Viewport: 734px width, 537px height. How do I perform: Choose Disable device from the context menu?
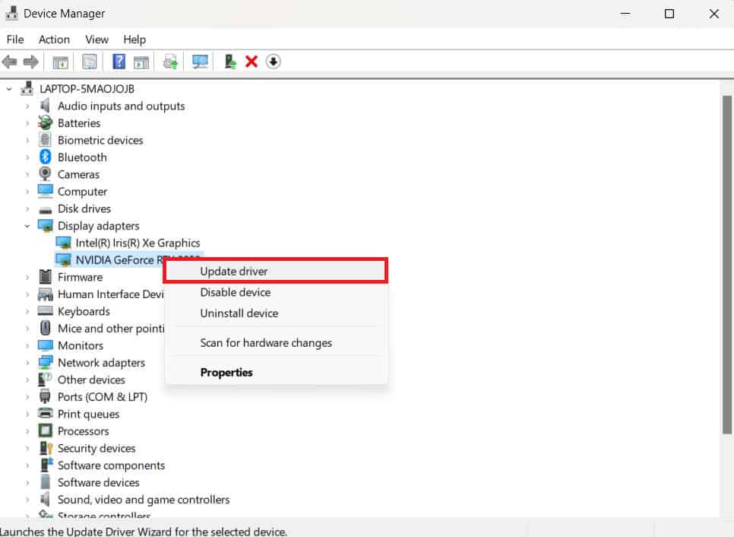tap(236, 292)
